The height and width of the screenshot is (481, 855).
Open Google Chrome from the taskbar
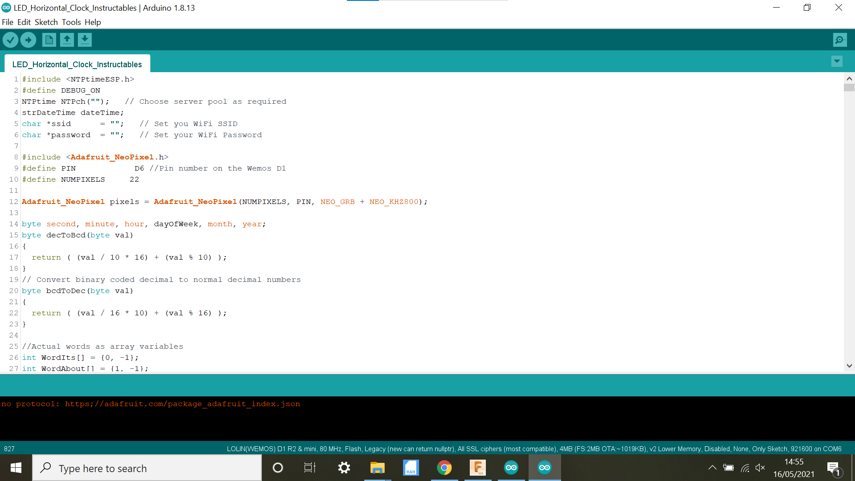444,468
